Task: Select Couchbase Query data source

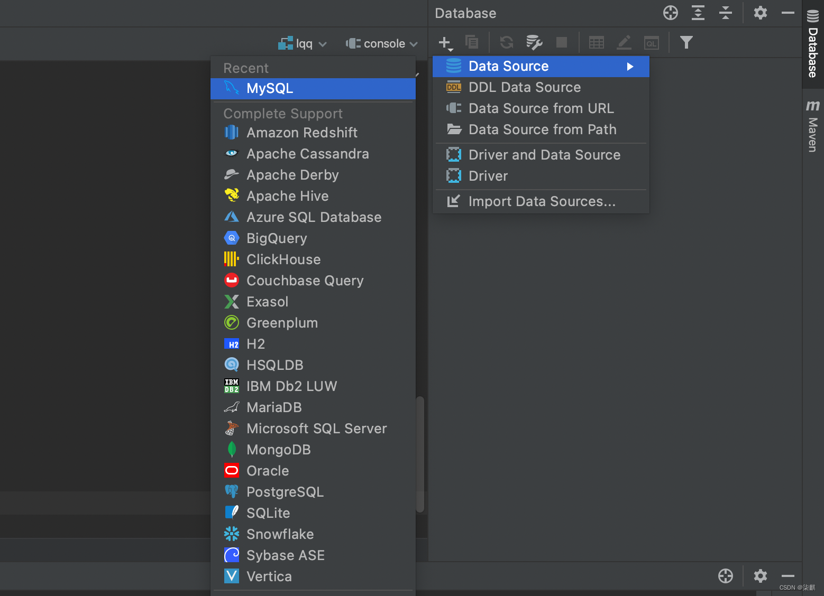Action: point(313,281)
